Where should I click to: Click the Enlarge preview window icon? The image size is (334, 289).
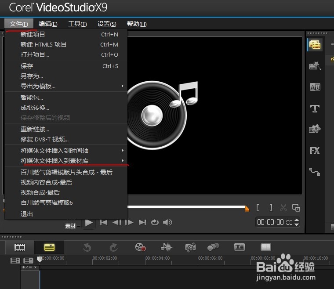pos(296,207)
